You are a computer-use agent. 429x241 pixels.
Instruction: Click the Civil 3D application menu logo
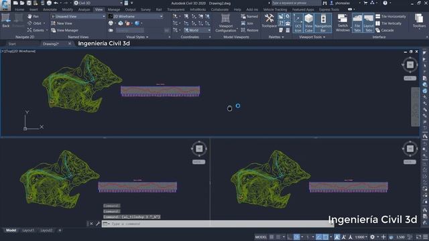pos(5,5)
